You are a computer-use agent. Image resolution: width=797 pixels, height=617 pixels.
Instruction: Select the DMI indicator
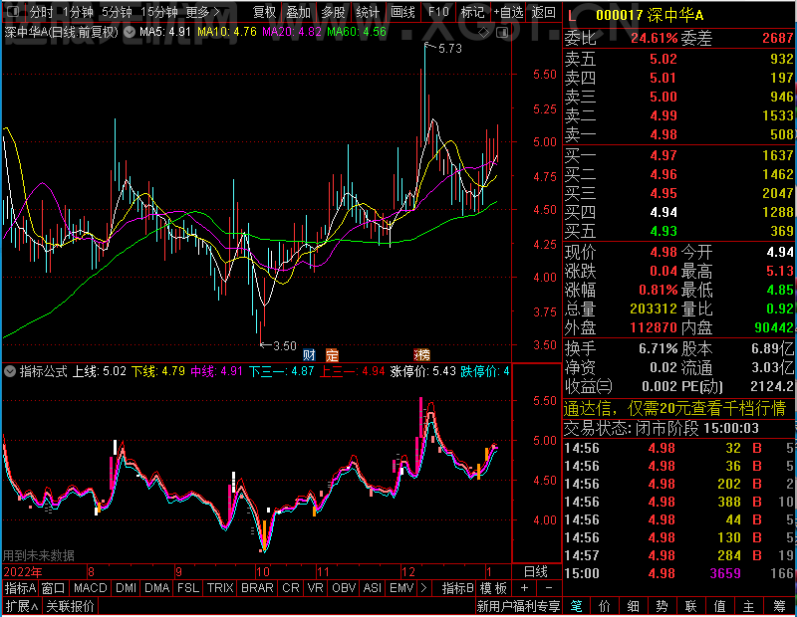coord(127,588)
